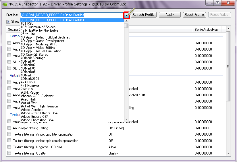Pick the 3D OpenGL Stereo profile
This screenshot has width=237, height=162.
coord(72,55)
